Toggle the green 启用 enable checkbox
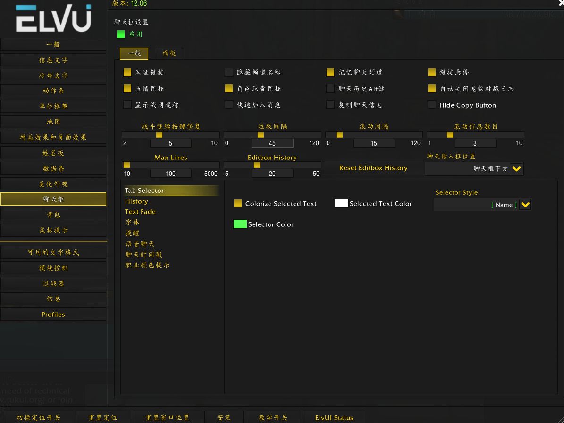564x423 pixels. coord(121,34)
